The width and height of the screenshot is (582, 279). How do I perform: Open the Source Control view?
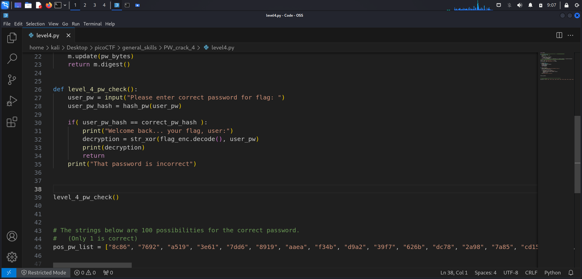coord(12,80)
